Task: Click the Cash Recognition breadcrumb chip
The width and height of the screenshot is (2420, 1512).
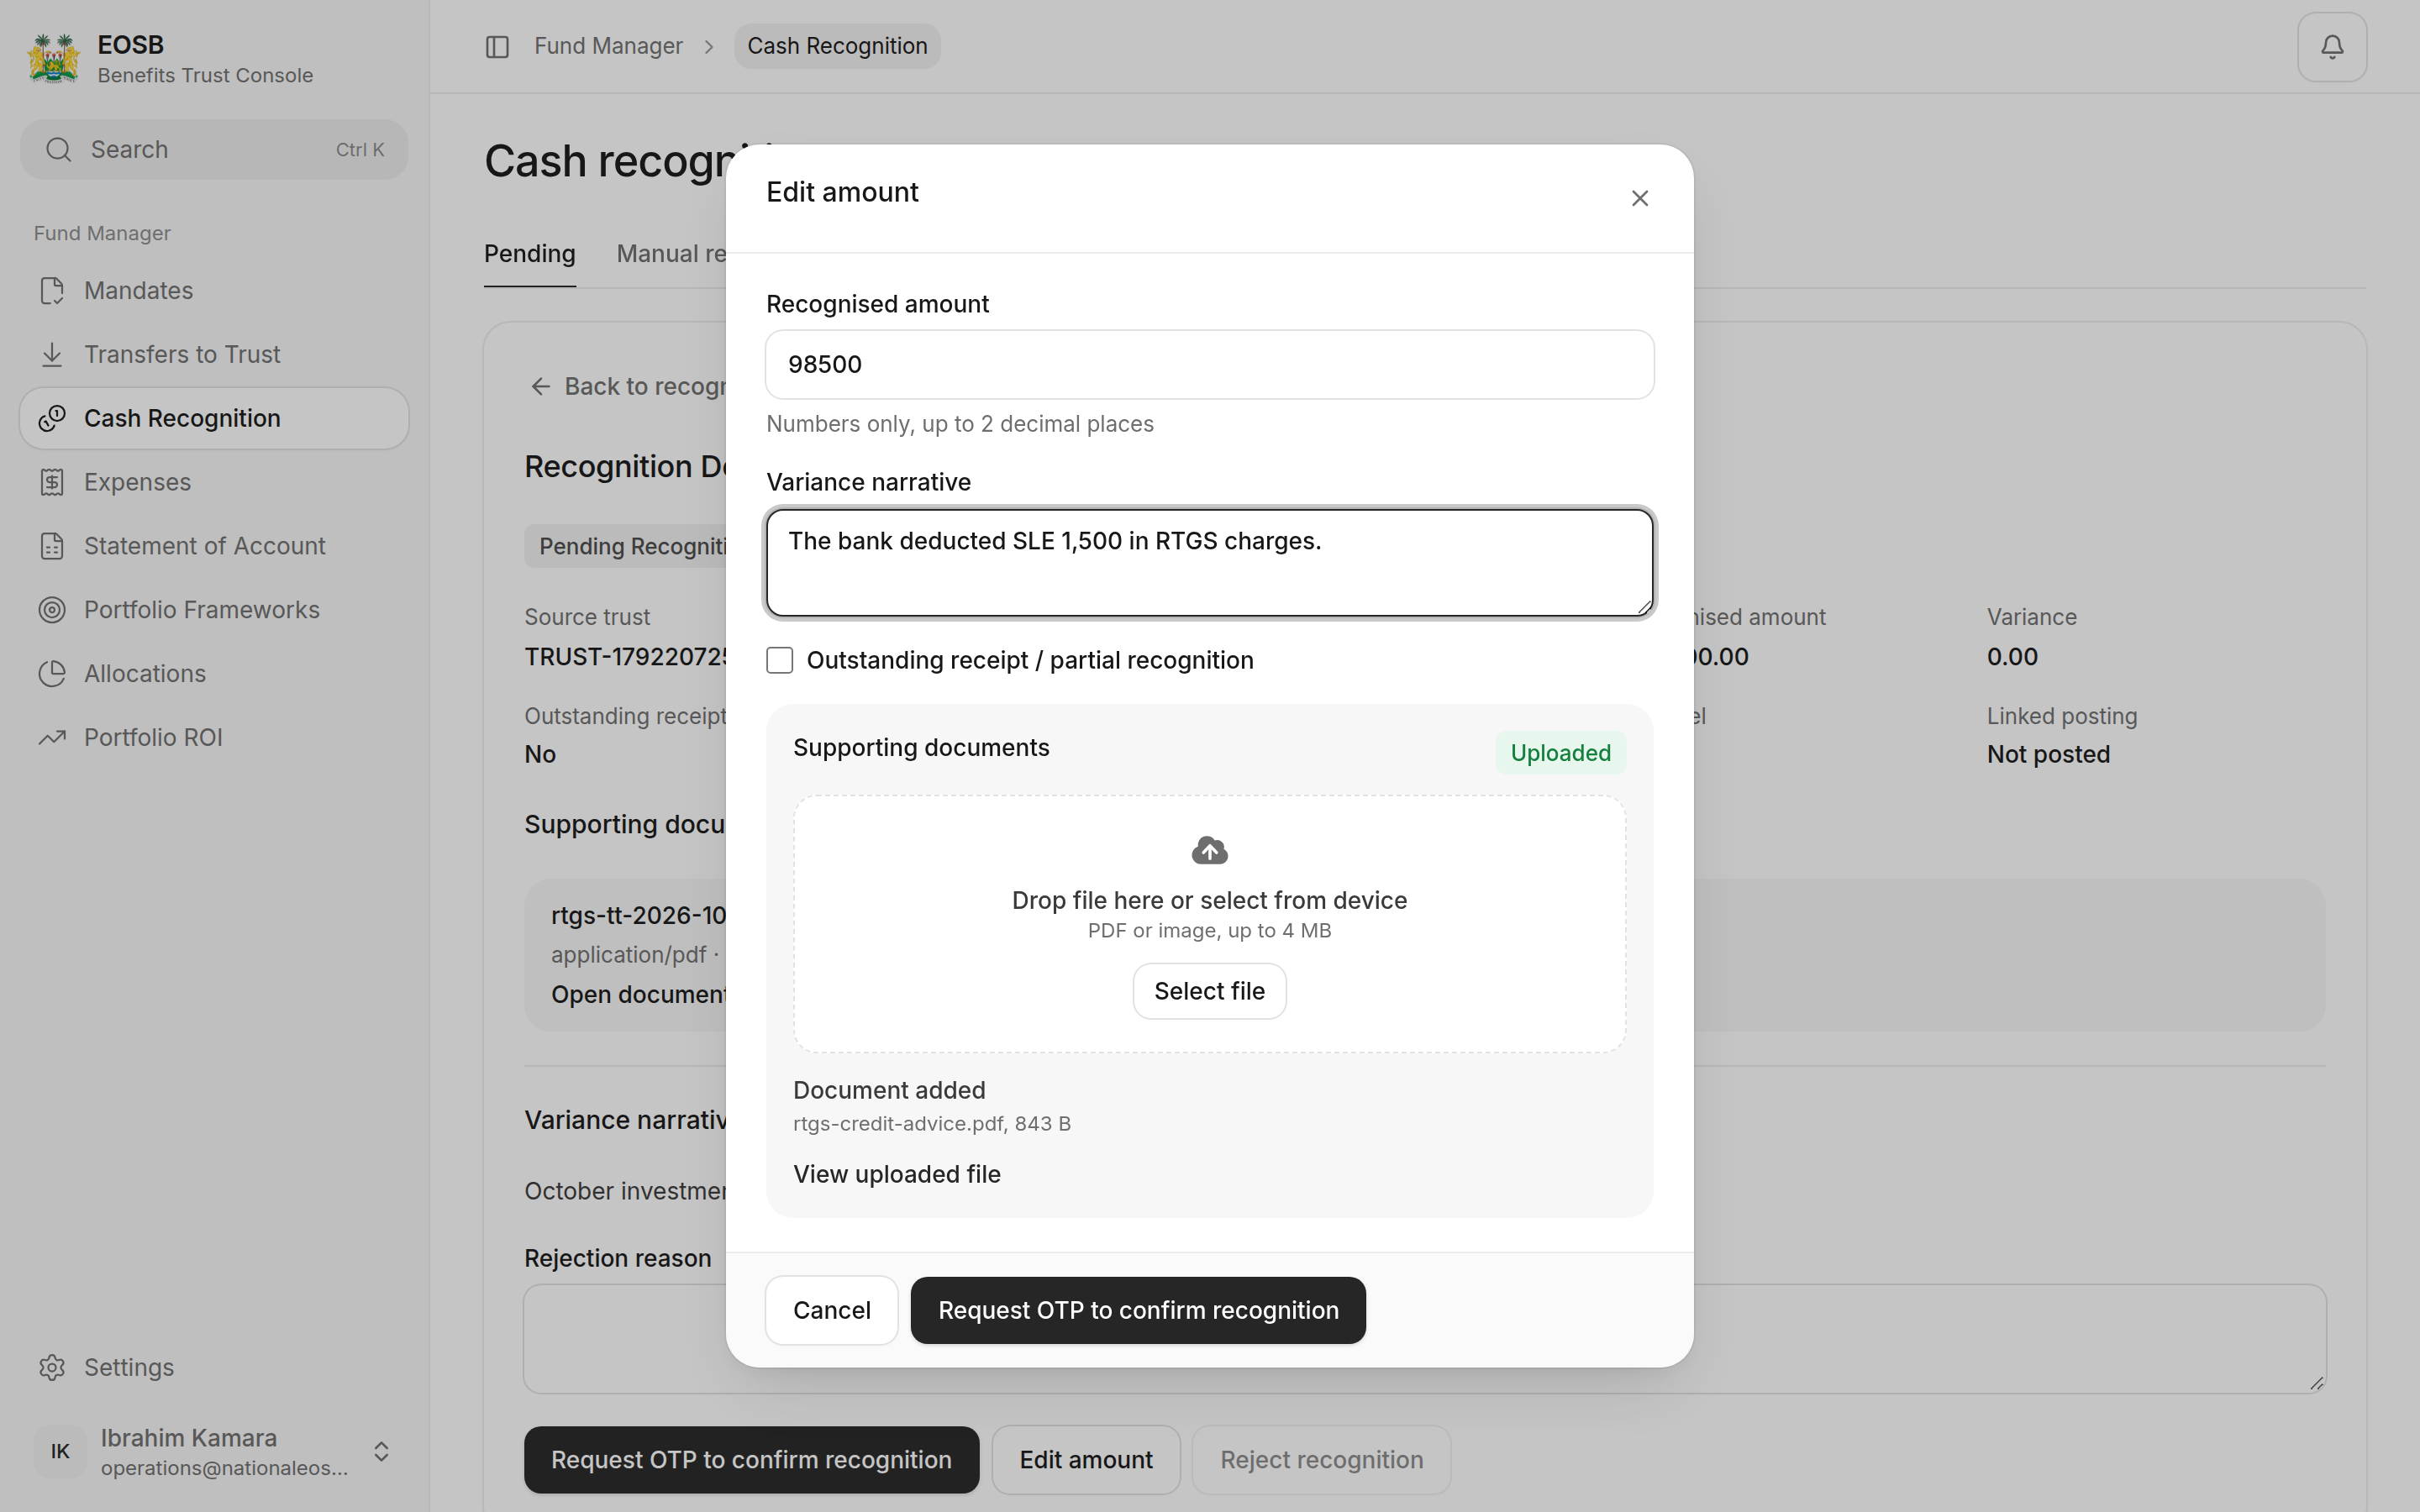Action: click(837, 46)
